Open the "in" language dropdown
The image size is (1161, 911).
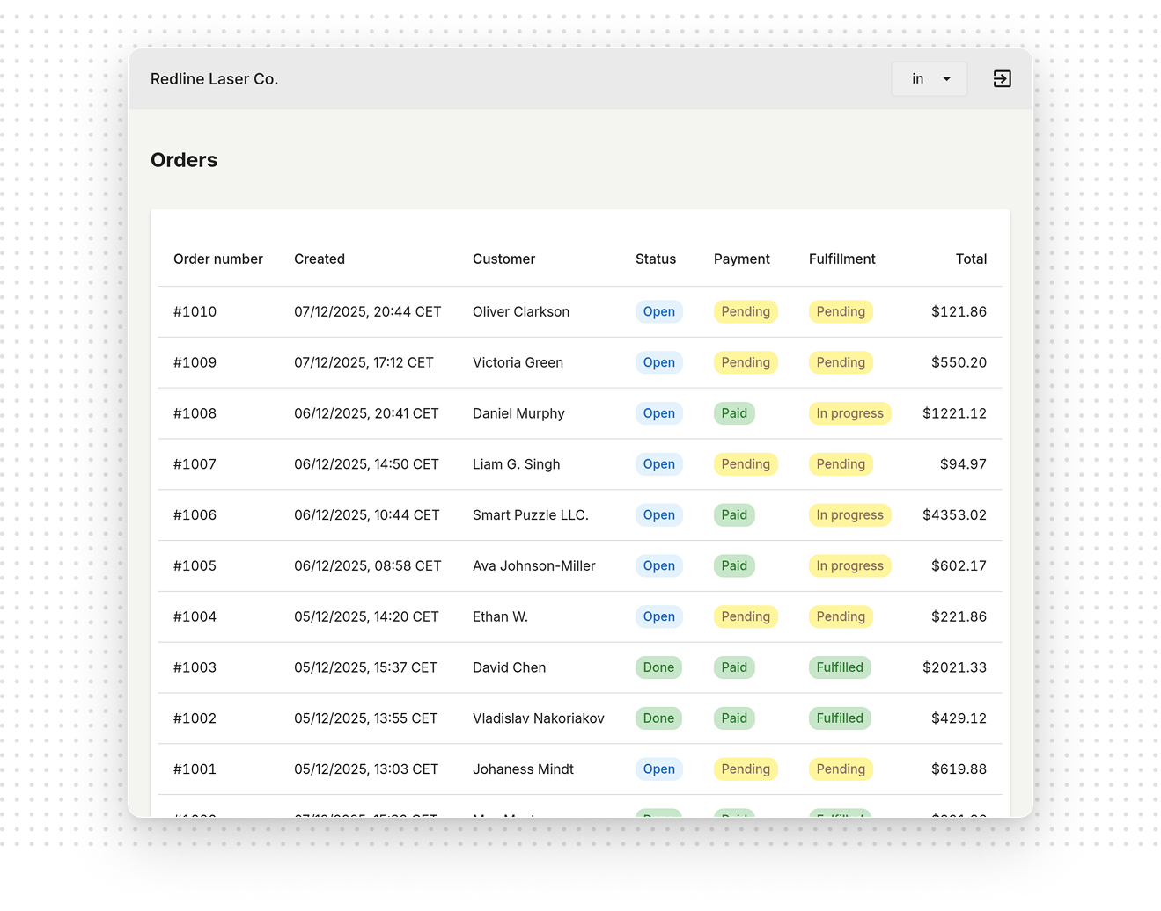(x=929, y=79)
